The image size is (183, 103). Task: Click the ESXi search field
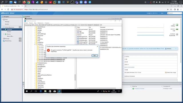[175, 13]
